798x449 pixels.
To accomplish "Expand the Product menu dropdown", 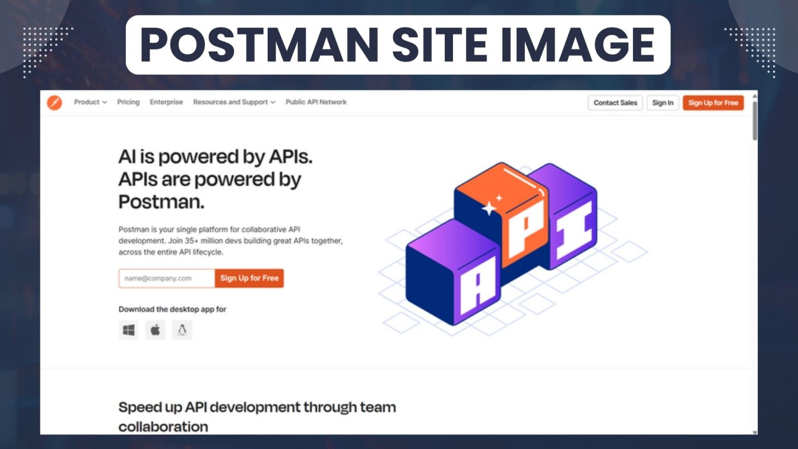I will (90, 102).
